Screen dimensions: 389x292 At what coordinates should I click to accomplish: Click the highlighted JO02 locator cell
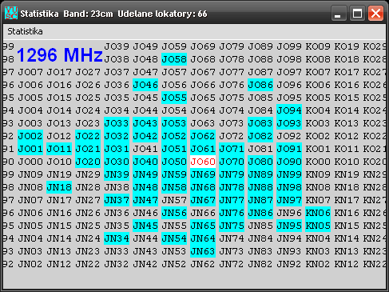(30, 136)
